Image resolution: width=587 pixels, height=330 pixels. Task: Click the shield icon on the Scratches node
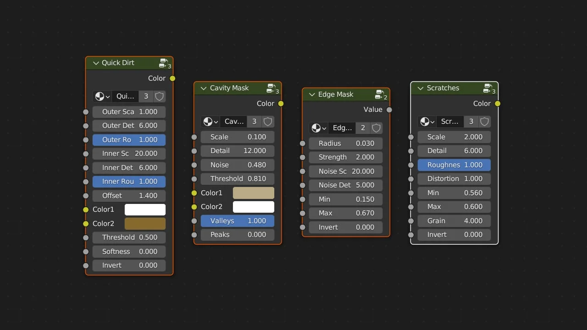coord(484,121)
